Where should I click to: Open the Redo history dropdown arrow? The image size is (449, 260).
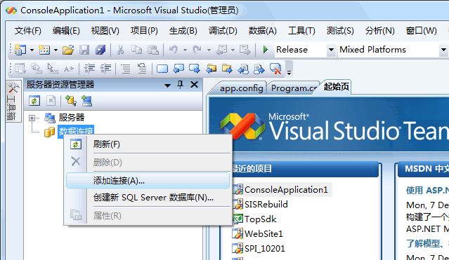coord(209,50)
